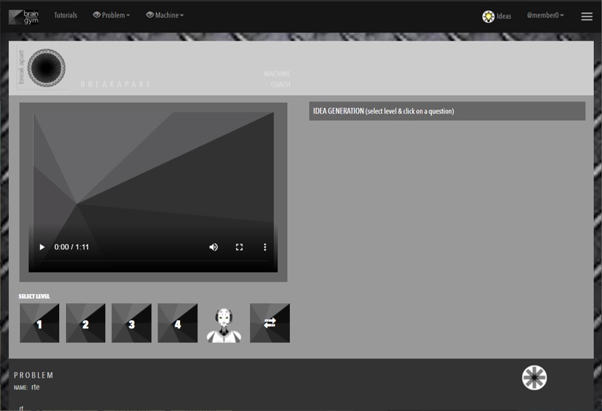Select level 4 tile

178,323
